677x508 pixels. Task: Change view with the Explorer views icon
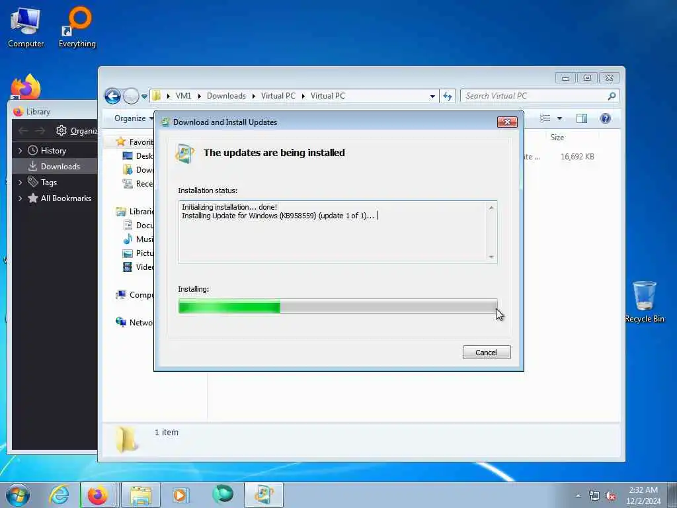[545, 118]
